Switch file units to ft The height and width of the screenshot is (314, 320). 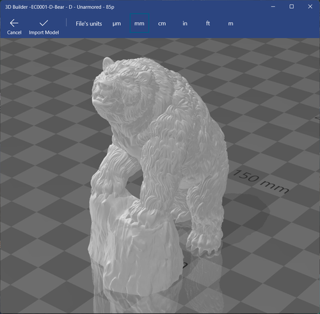208,23
